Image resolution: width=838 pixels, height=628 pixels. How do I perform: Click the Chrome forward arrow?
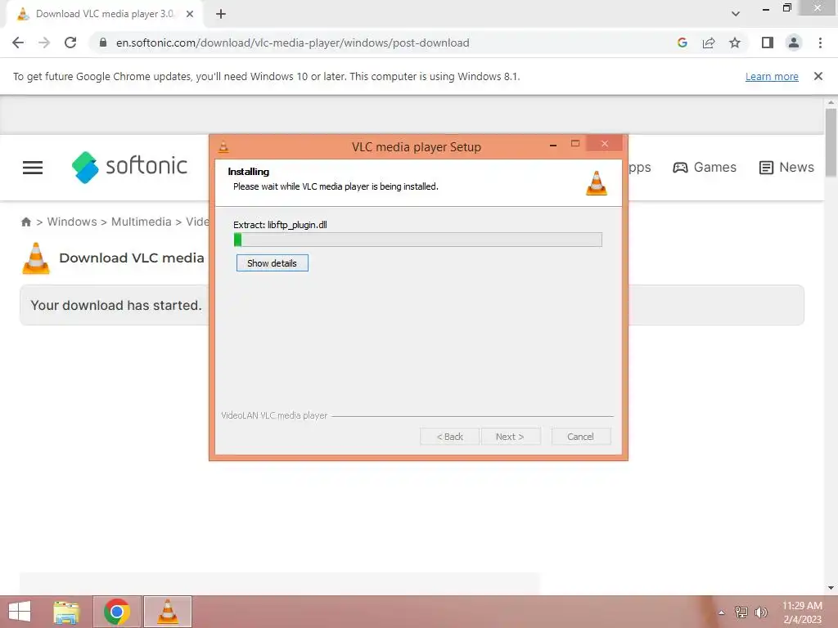point(44,43)
